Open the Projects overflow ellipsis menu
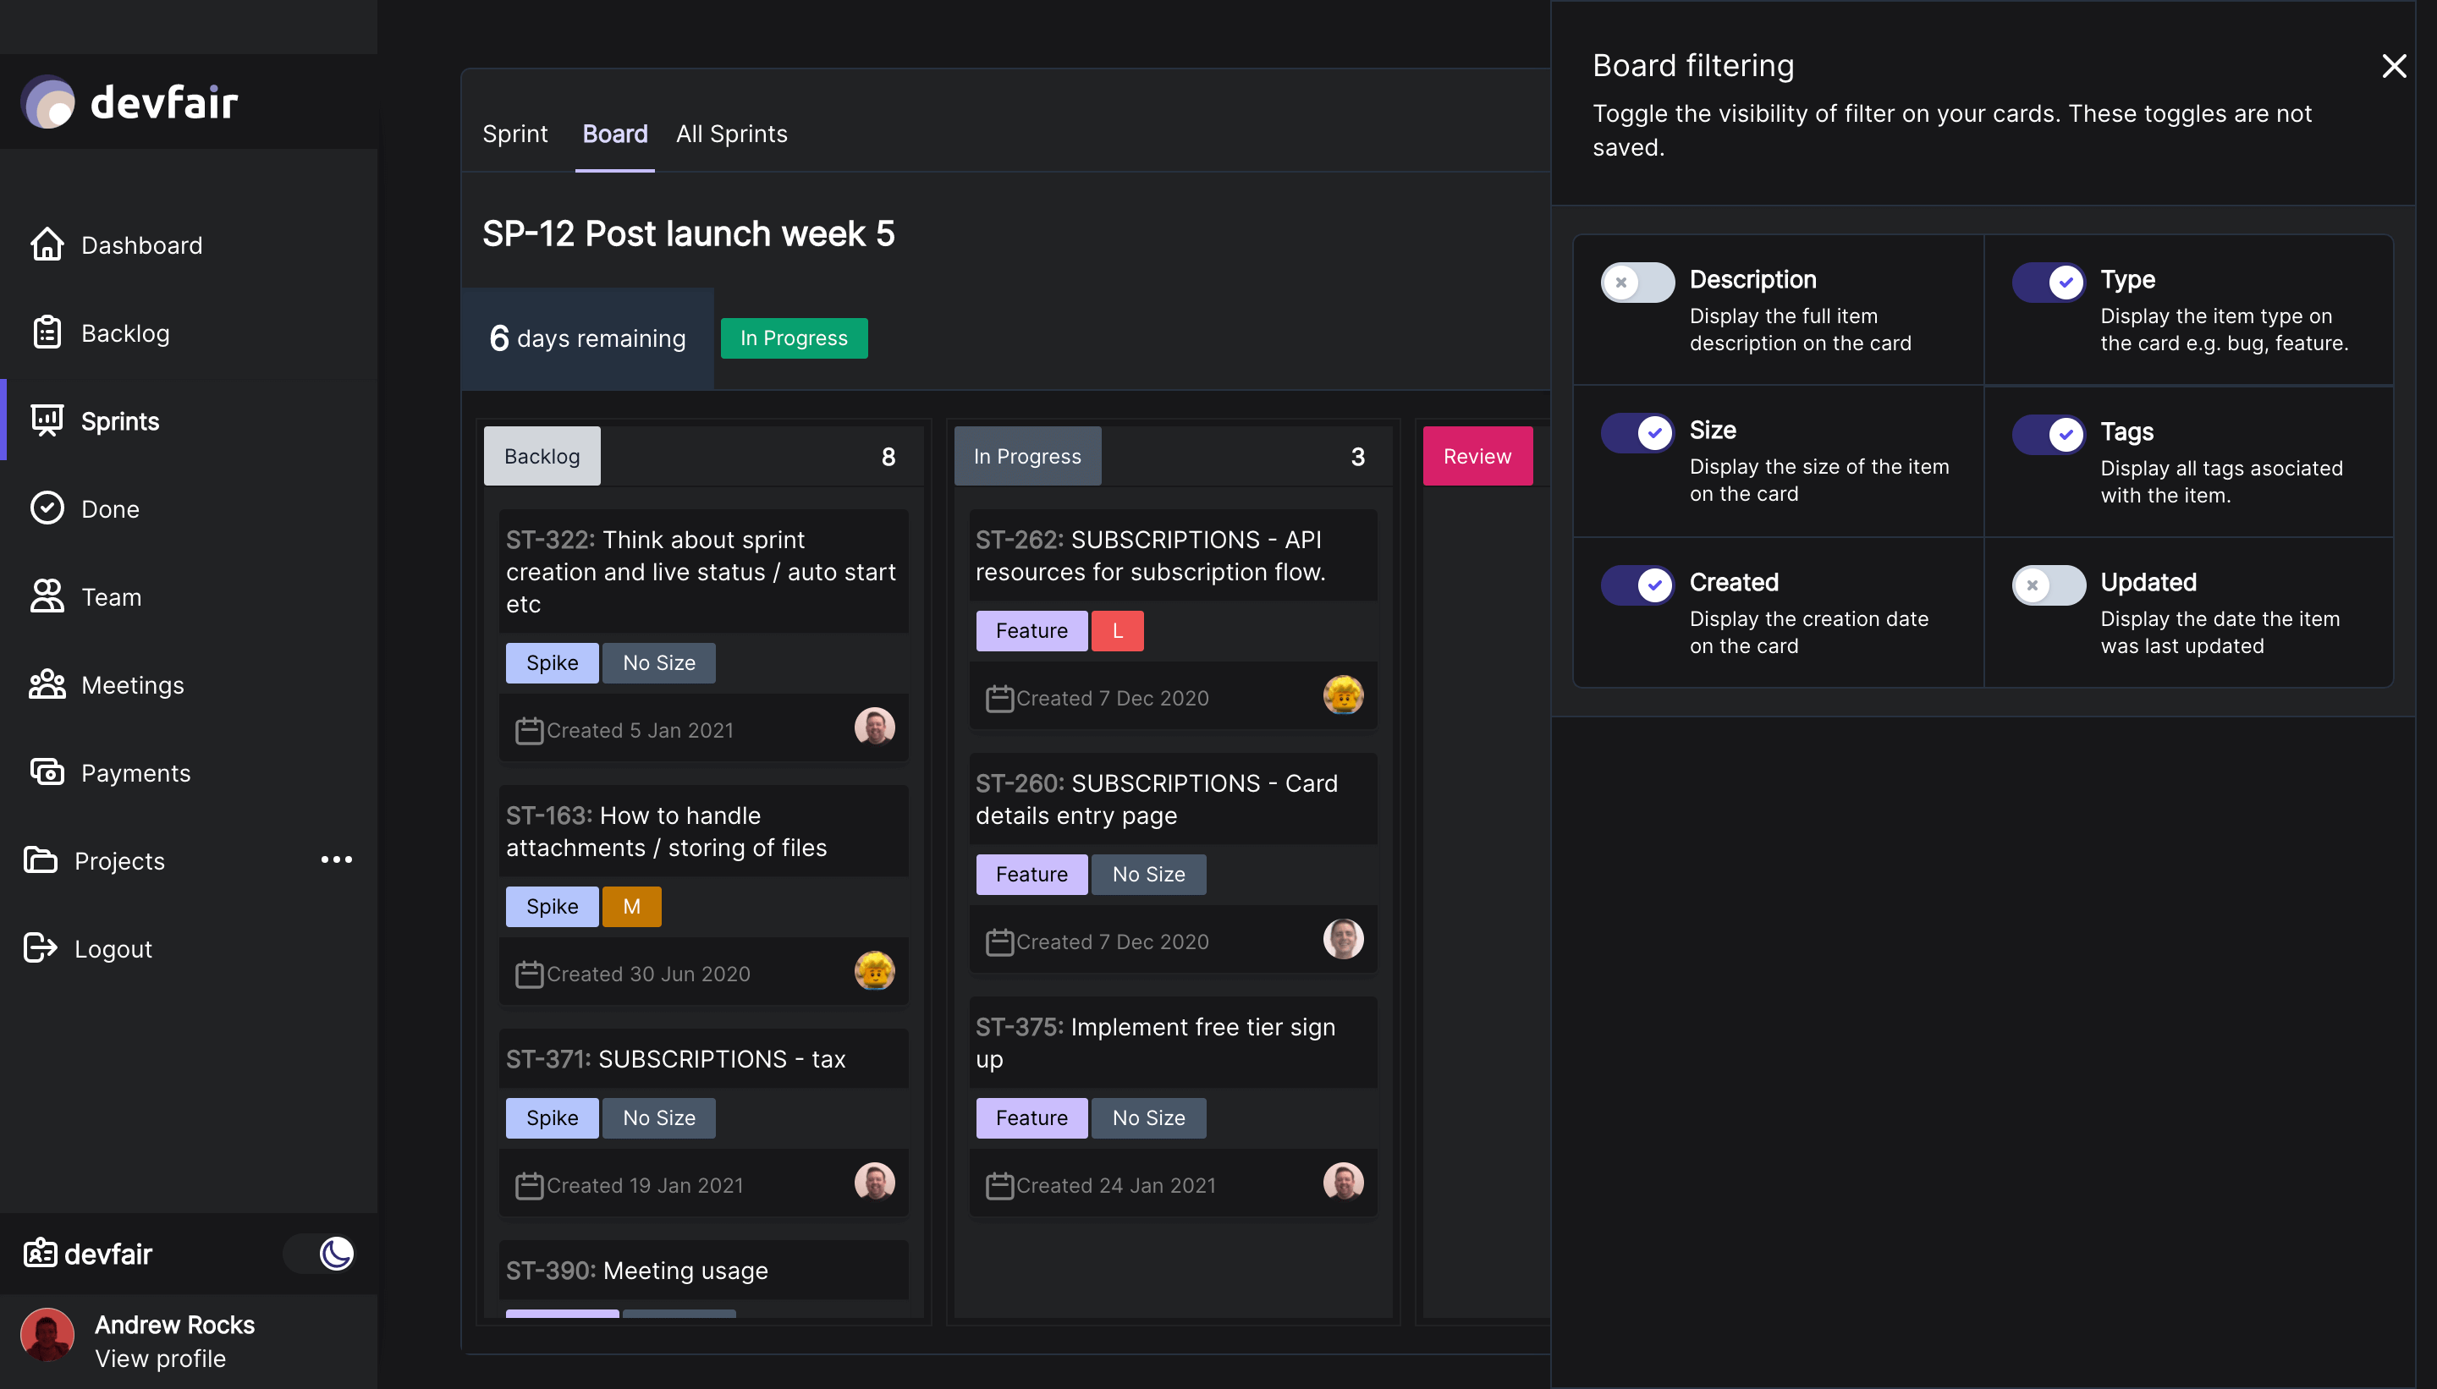The width and height of the screenshot is (2437, 1389). pos(336,859)
